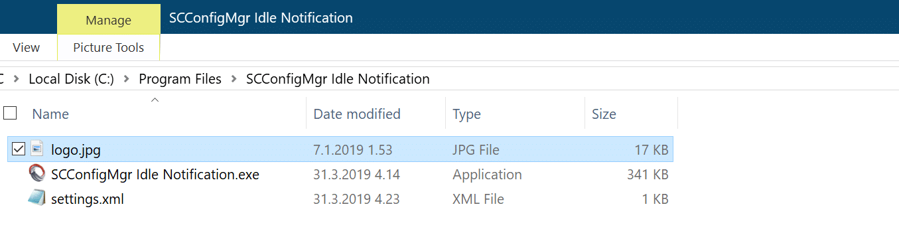Select the Manage contextual tab
The width and height of the screenshot is (899, 249).
(108, 20)
